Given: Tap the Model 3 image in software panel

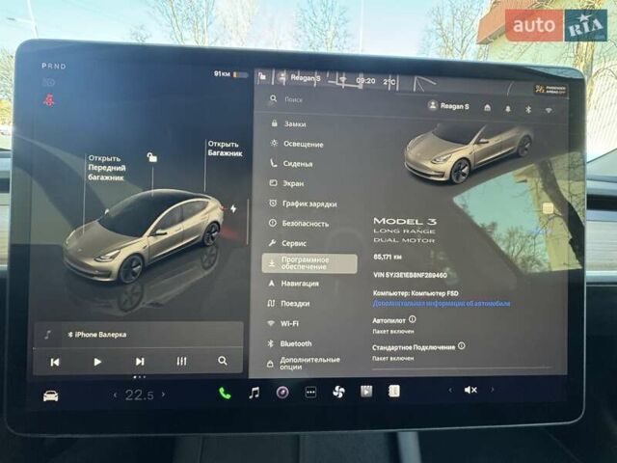Looking at the screenshot, I should pos(467,152).
